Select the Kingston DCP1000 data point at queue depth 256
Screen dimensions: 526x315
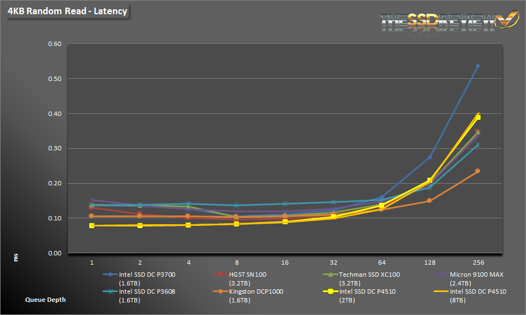click(477, 171)
